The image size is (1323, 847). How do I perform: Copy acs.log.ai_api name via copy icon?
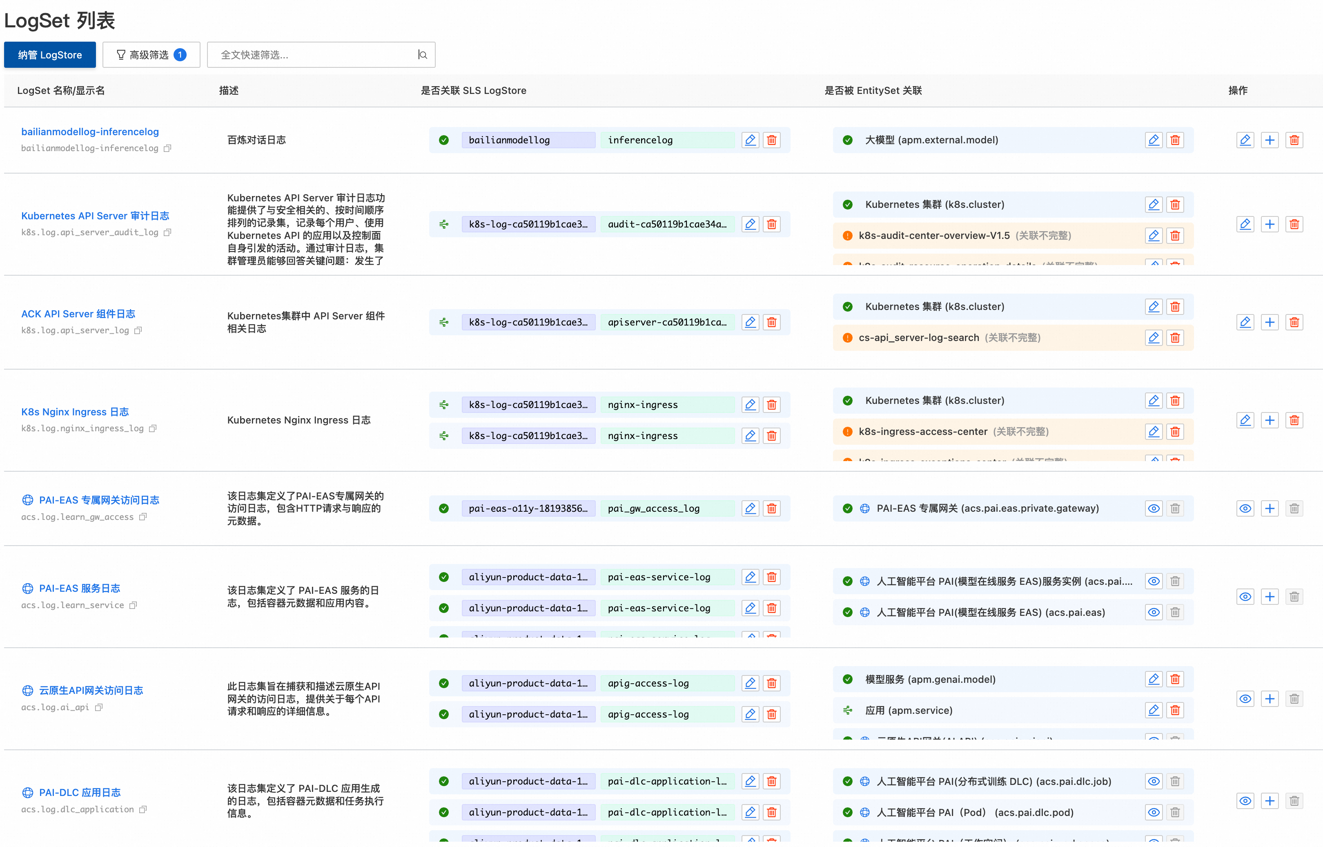99,708
